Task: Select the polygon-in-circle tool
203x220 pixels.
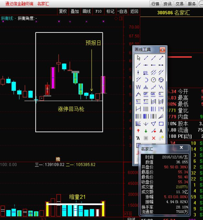Action: (x=161, y=80)
